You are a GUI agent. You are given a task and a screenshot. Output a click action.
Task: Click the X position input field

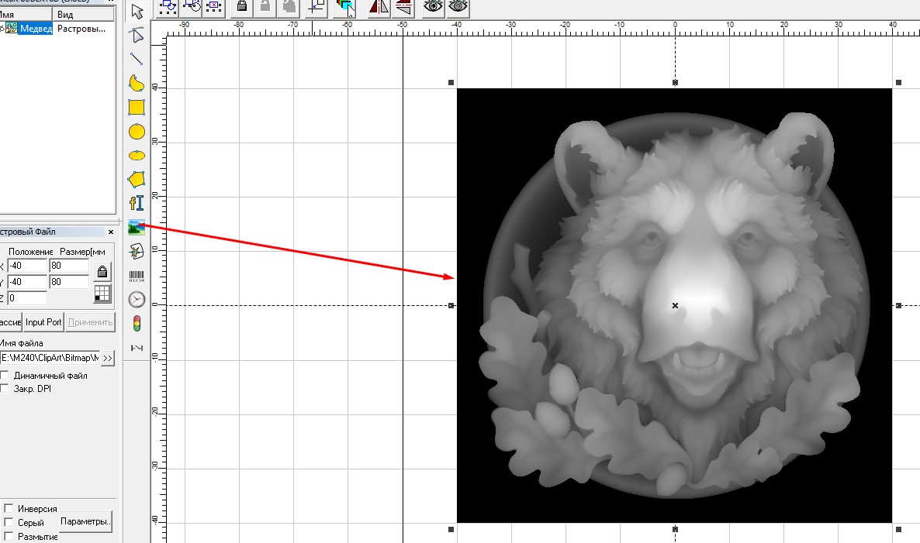pos(27,266)
